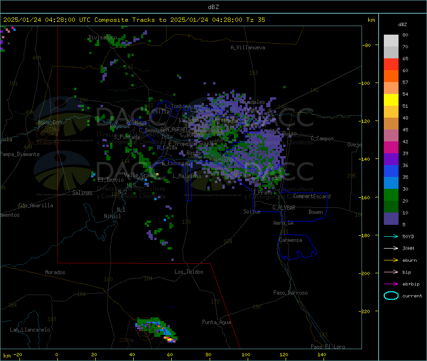Click the Divisadero map label
The height and width of the screenshot is (361, 427).
[102, 37]
